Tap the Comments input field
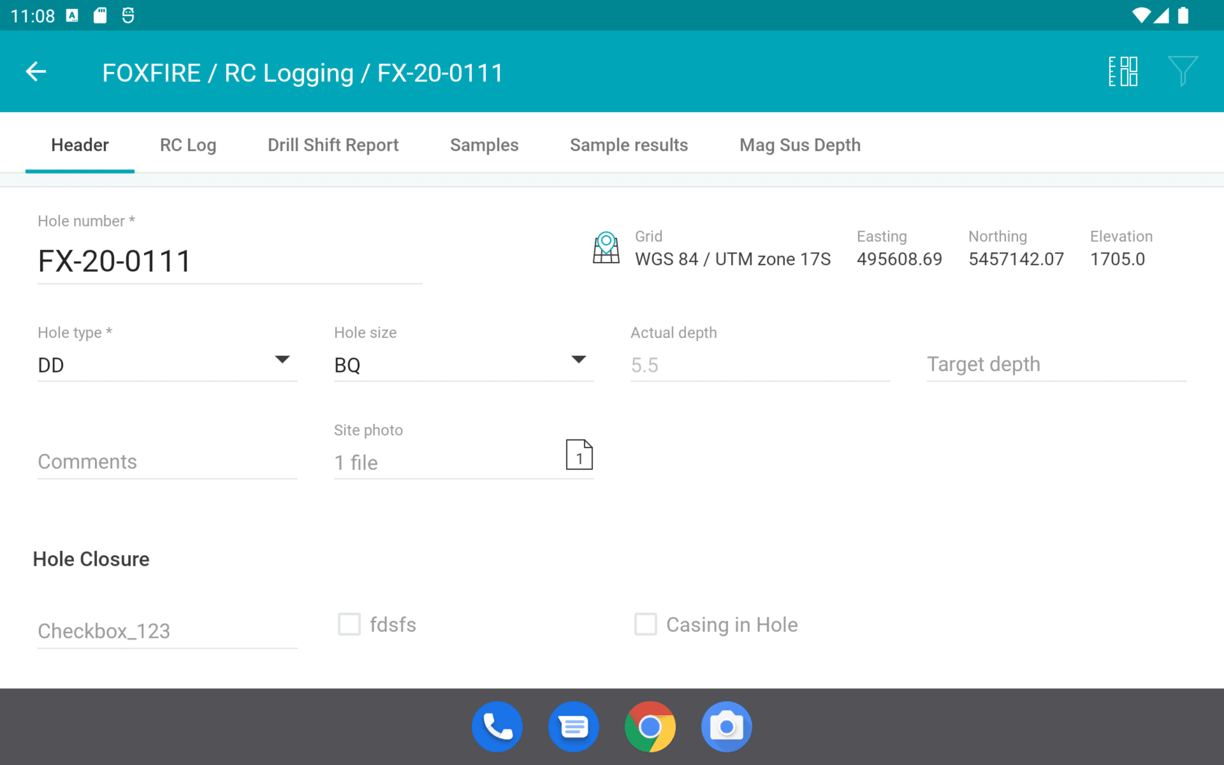Screen dimensions: 1224x765 [167, 462]
